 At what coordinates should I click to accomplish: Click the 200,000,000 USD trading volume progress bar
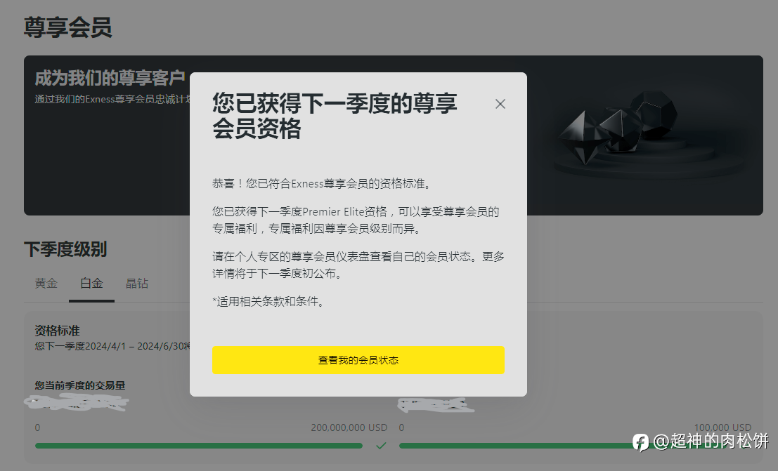tap(199, 446)
